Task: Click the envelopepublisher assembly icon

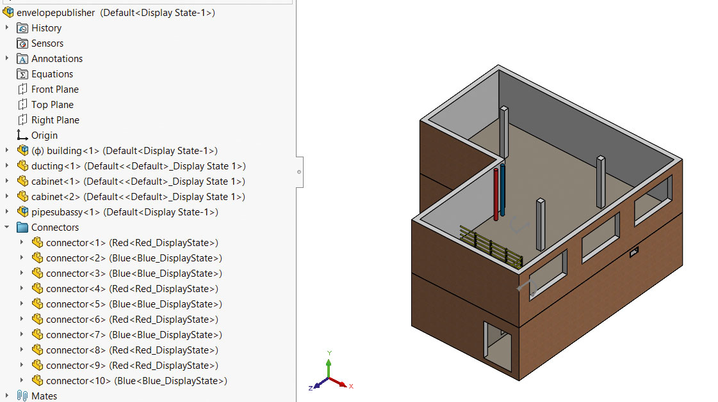Action: (8, 13)
